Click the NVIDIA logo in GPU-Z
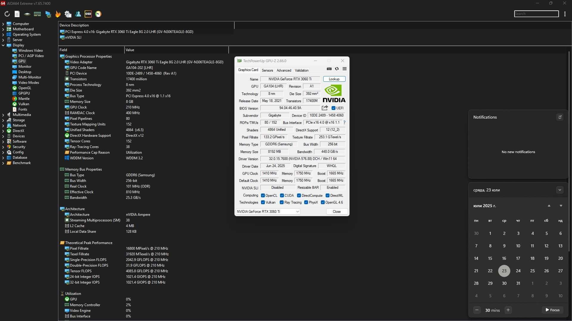The image size is (572, 321). 334,94
